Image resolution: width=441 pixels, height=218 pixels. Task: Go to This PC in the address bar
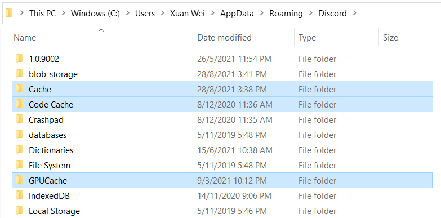(x=42, y=13)
